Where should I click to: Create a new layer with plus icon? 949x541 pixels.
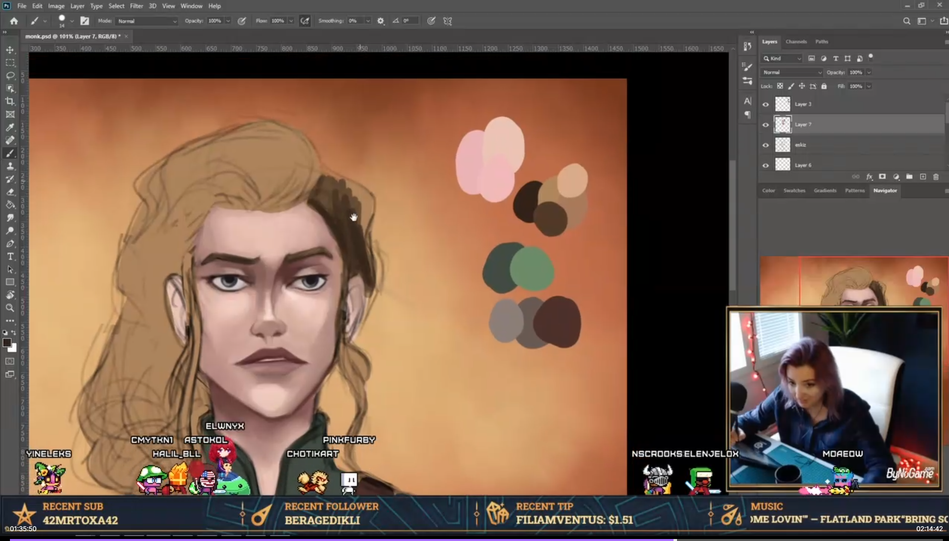click(x=923, y=177)
